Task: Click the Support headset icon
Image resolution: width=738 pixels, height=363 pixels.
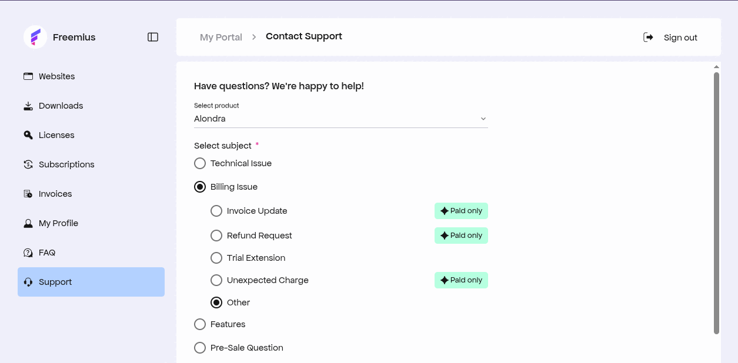Action: [28, 282]
